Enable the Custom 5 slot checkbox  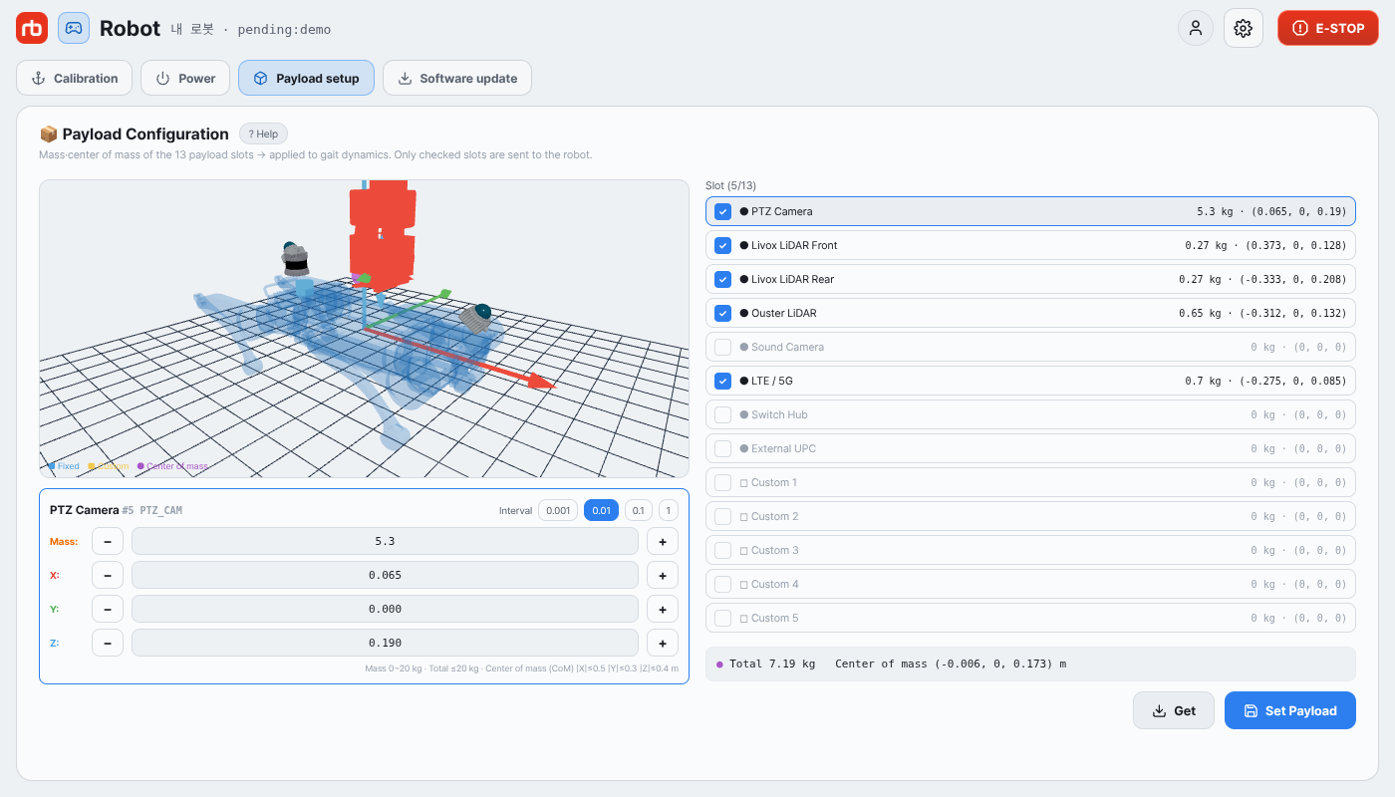pyautogui.click(x=723, y=618)
